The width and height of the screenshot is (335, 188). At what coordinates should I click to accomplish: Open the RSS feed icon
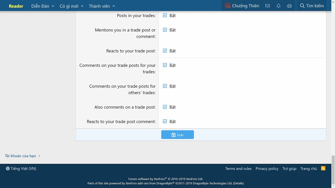[x=323, y=168]
